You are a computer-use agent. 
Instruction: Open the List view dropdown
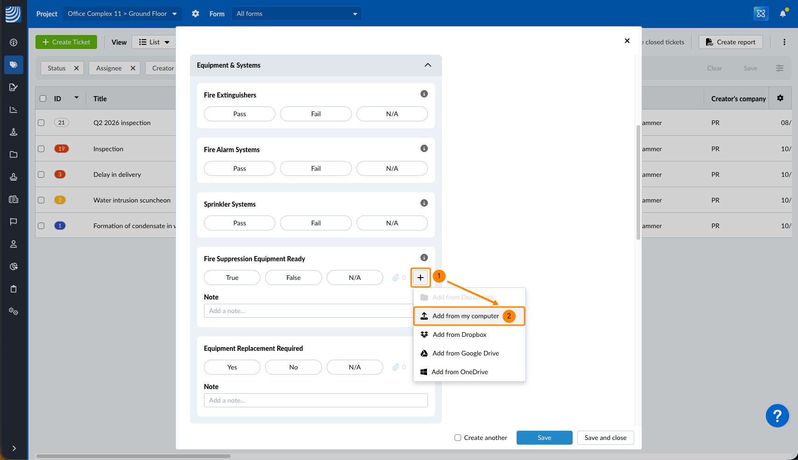pyautogui.click(x=154, y=42)
